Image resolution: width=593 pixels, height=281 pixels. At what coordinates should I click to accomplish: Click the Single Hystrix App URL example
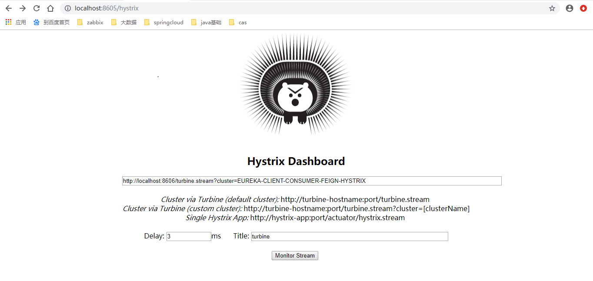(327, 218)
